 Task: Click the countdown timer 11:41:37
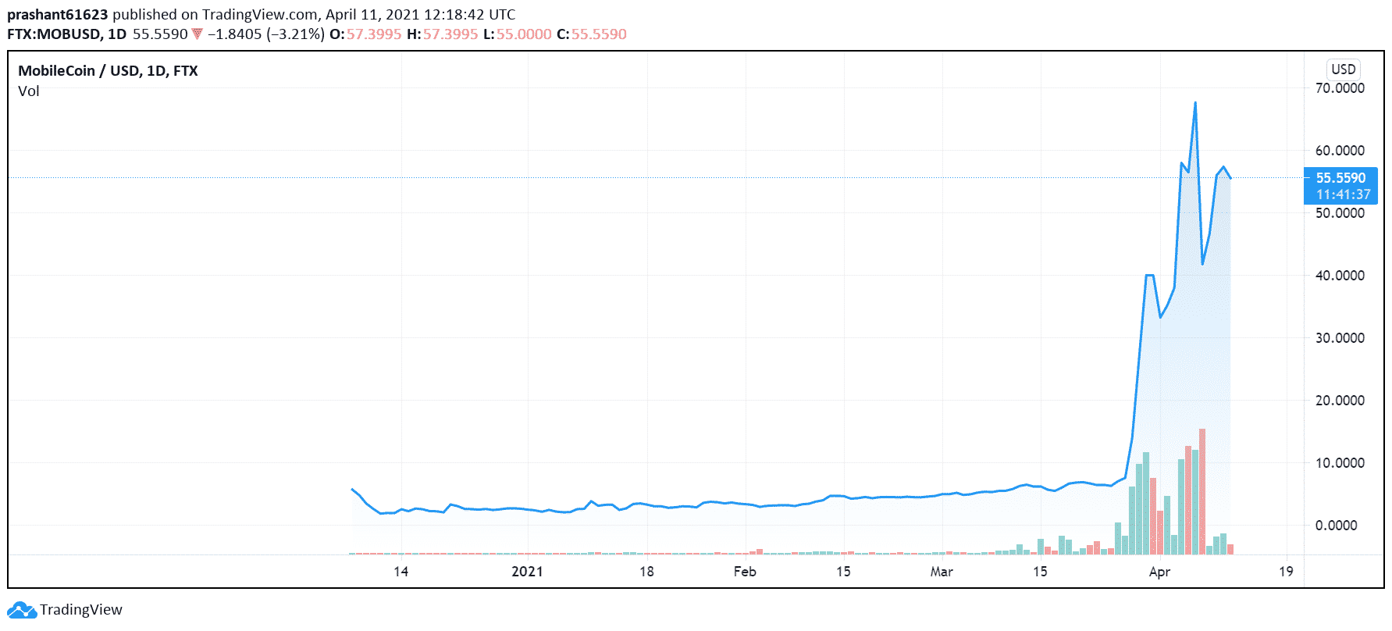pyautogui.click(x=1343, y=194)
